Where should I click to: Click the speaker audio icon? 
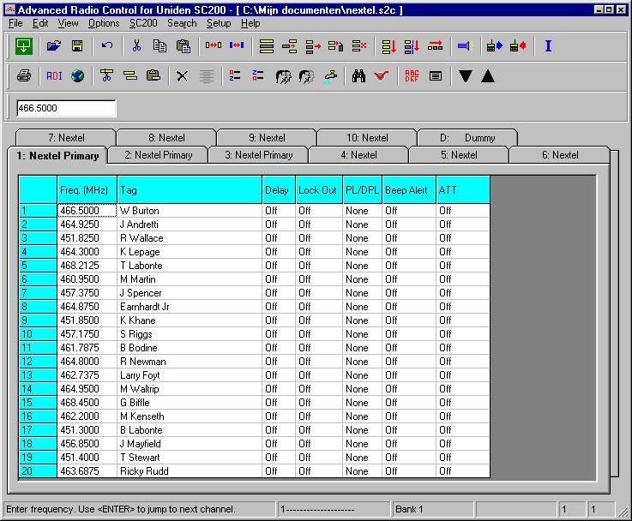465,46
